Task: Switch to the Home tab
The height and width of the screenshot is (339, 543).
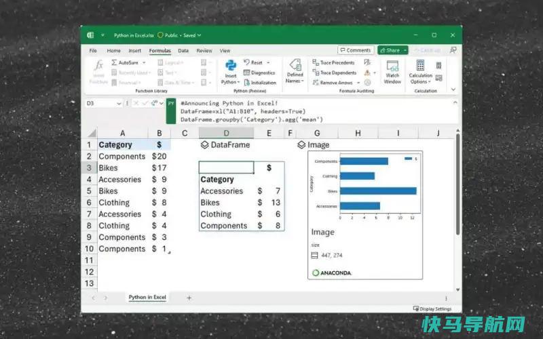Action: 113,50
